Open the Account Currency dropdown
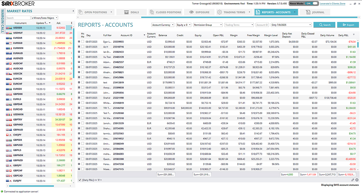Image resolution: width=362 pixels, height=194 pixels. pyautogui.click(x=163, y=25)
